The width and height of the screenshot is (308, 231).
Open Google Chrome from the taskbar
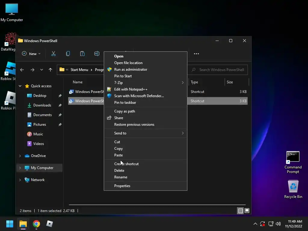coord(36,224)
